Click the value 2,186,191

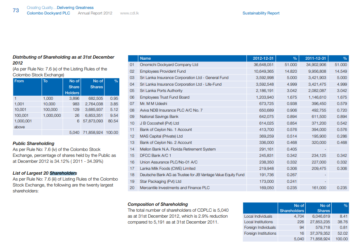[x=265, y=91]
